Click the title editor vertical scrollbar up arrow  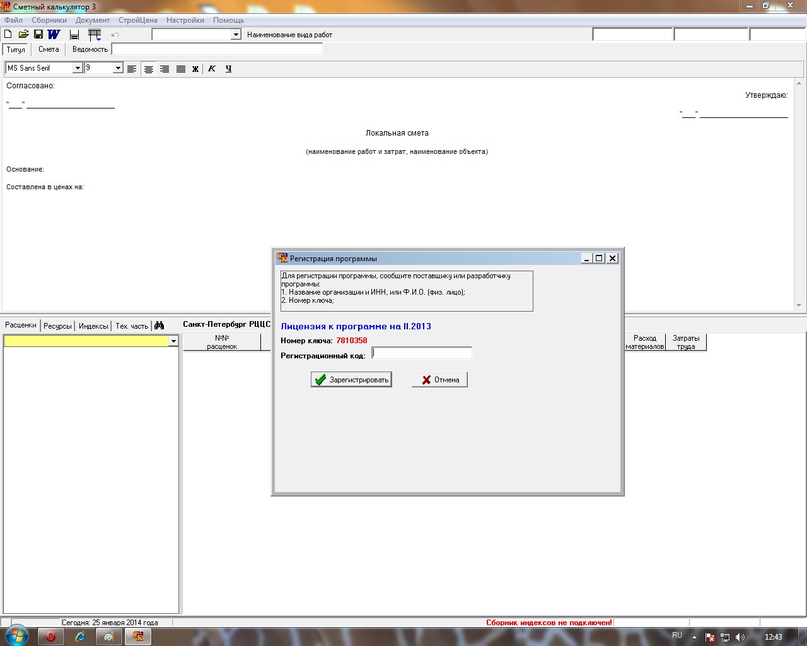799,83
